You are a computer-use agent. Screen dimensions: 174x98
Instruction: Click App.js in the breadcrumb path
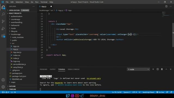coord(61,10)
